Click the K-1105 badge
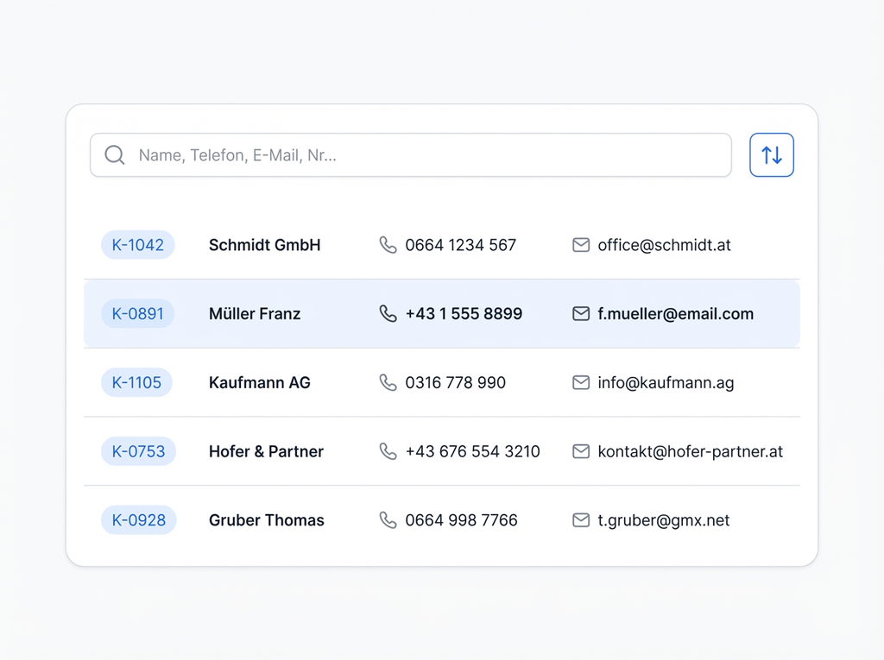Image resolution: width=884 pixels, height=660 pixels. (x=136, y=382)
